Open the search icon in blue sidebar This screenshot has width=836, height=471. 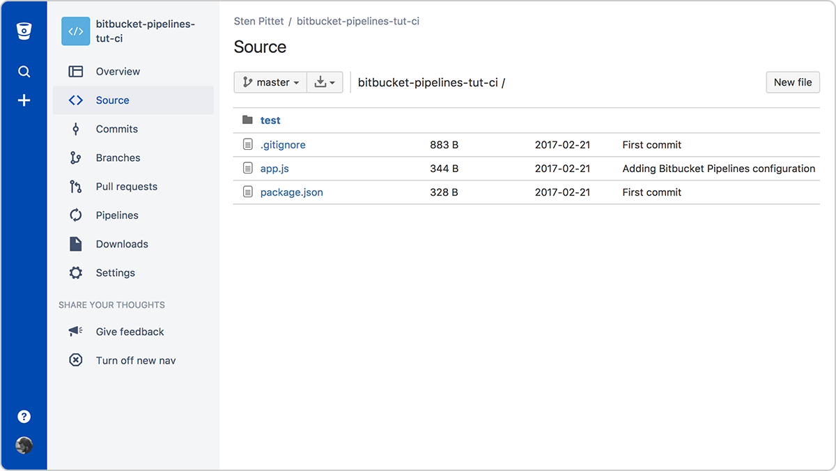pyautogui.click(x=24, y=70)
